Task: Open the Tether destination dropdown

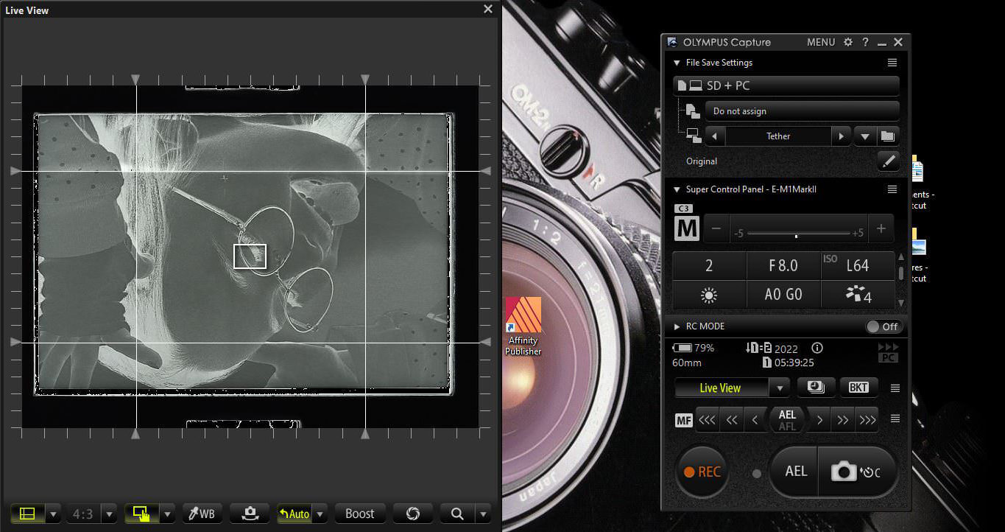Action: tap(866, 136)
